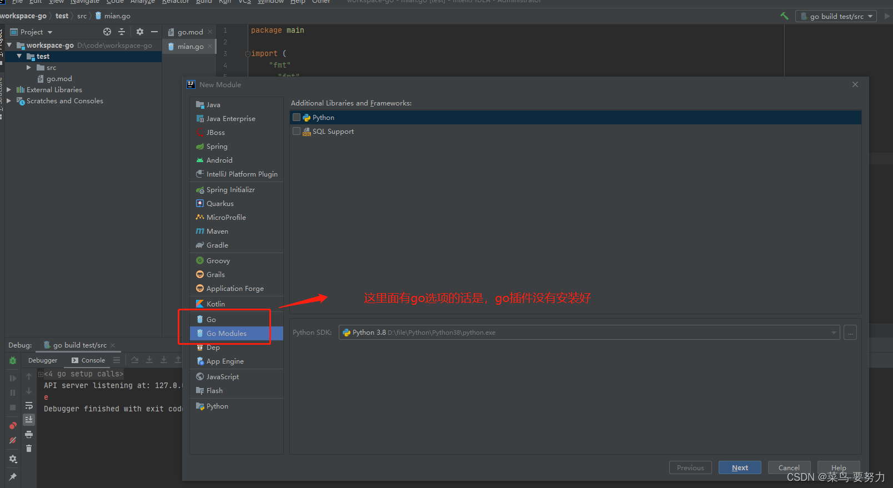Choose Maven module type

pos(237,231)
